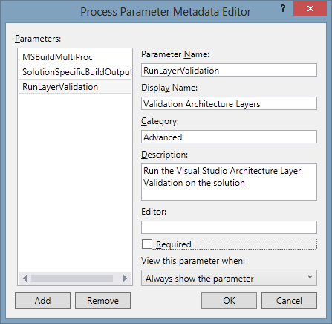
Task: Confirm changes with the OK button
Action: [x=229, y=301]
